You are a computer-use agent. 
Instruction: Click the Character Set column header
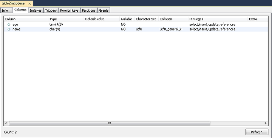coord(147,19)
